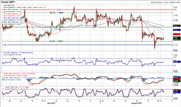Click the August 2015 axis label
The height and width of the screenshot is (107, 181).
click(x=137, y=103)
